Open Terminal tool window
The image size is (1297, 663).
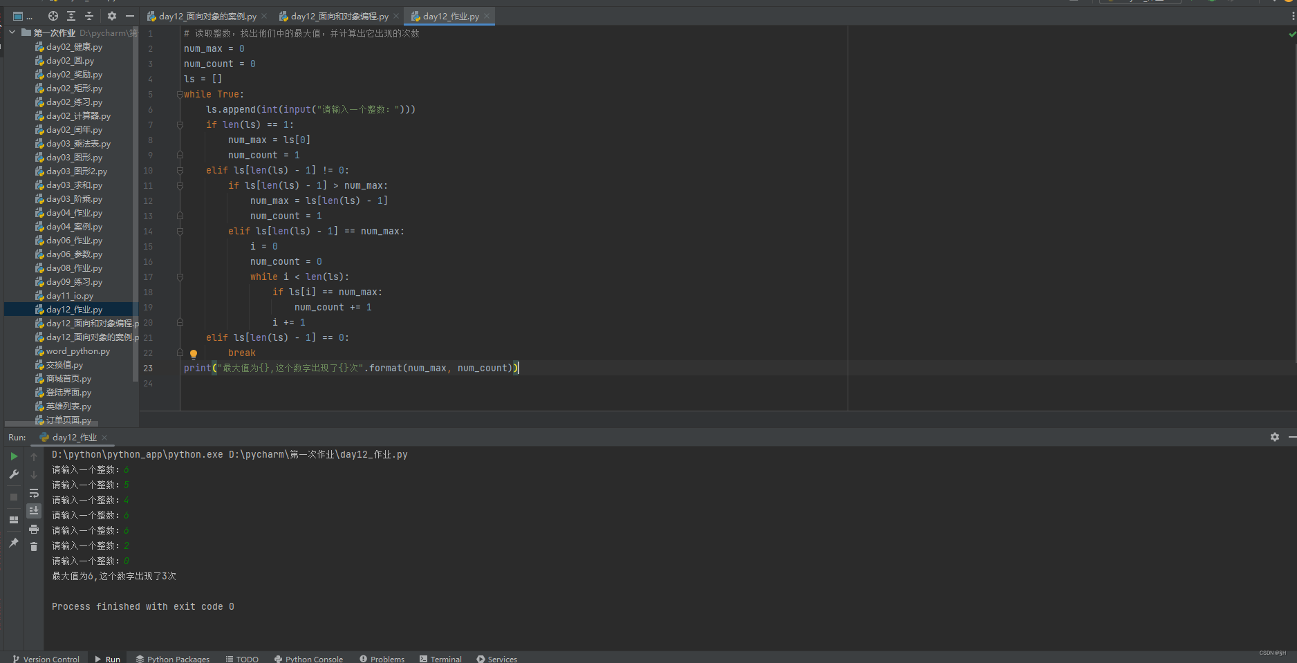tap(440, 659)
